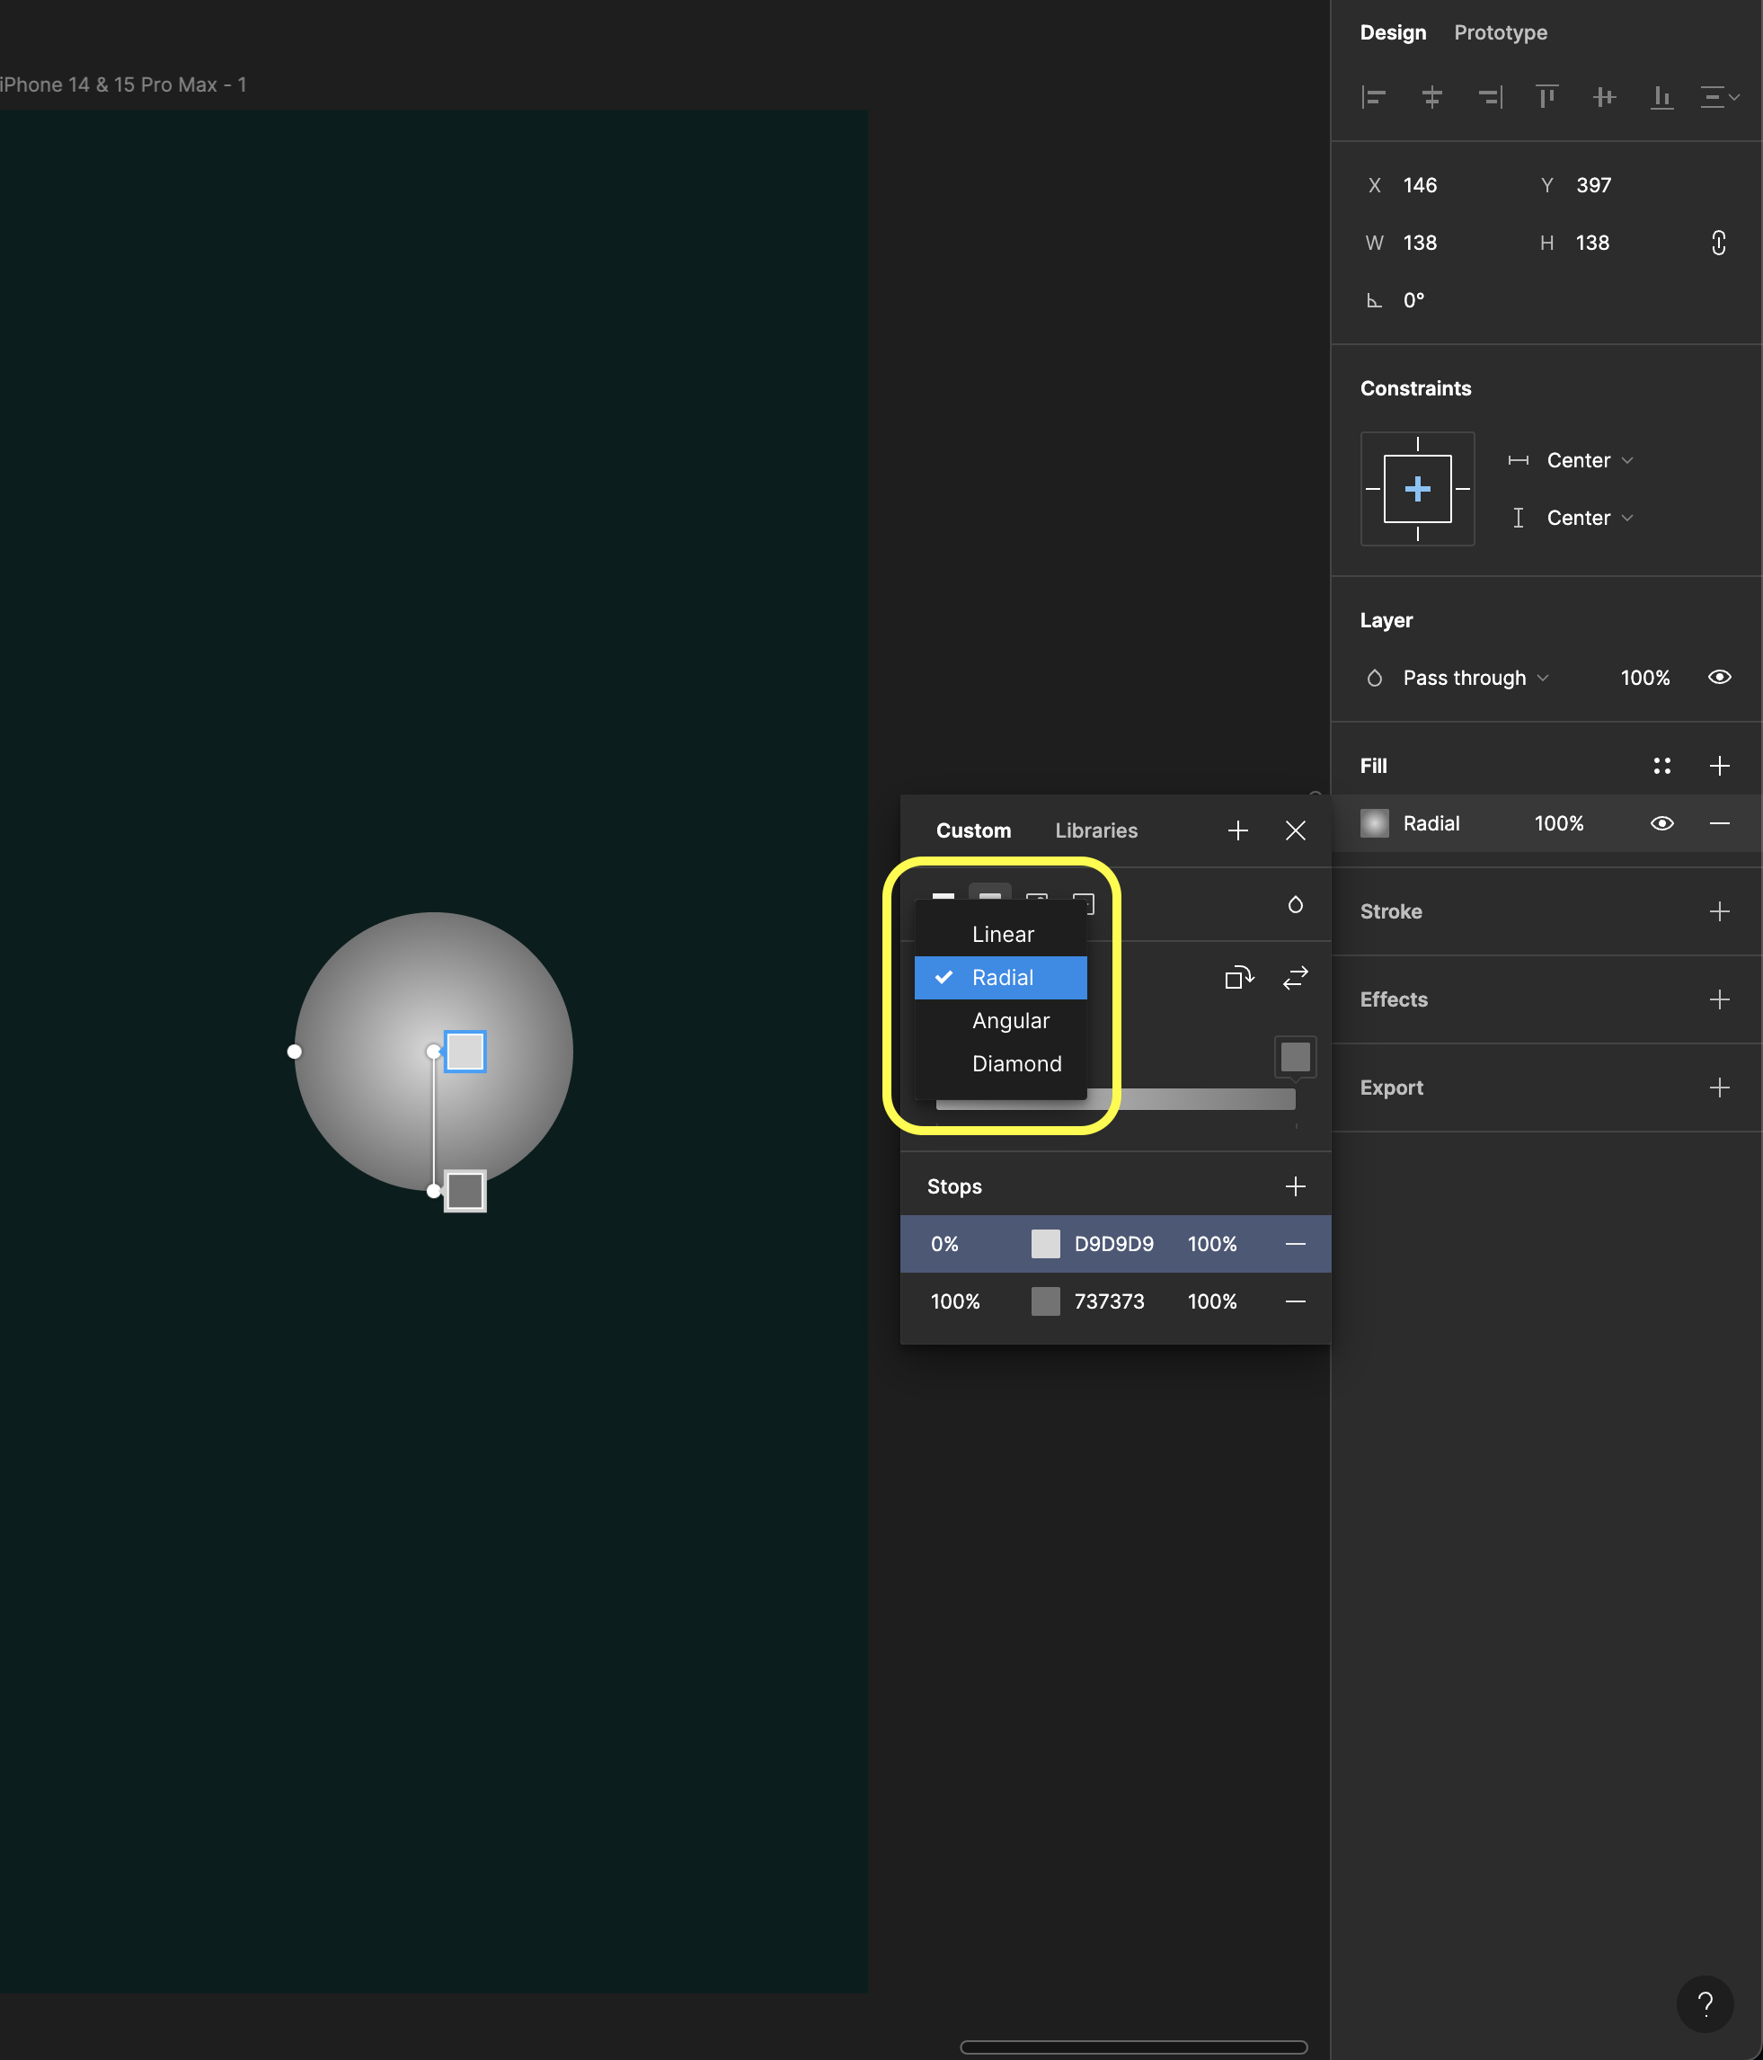Screen dimensions: 1763x2060
Task: Select Angular gradient type
Action: 1010,1021
